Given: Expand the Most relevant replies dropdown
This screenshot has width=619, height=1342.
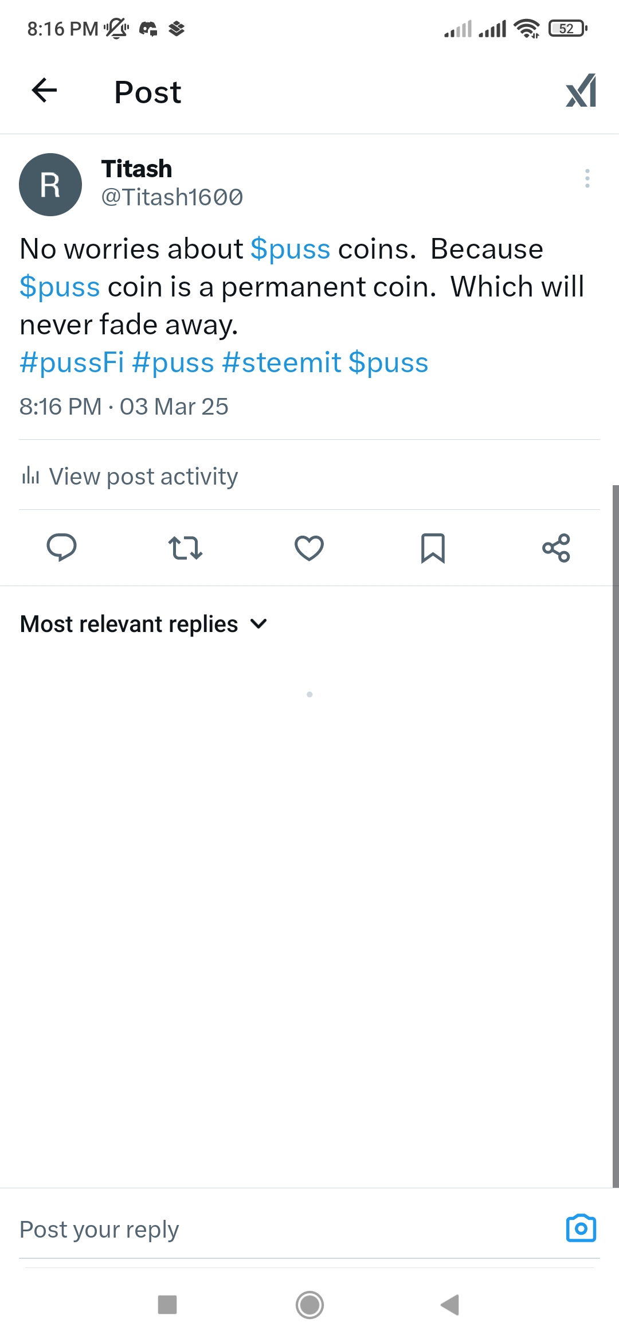Looking at the screenshot, I should pos(143,624).
